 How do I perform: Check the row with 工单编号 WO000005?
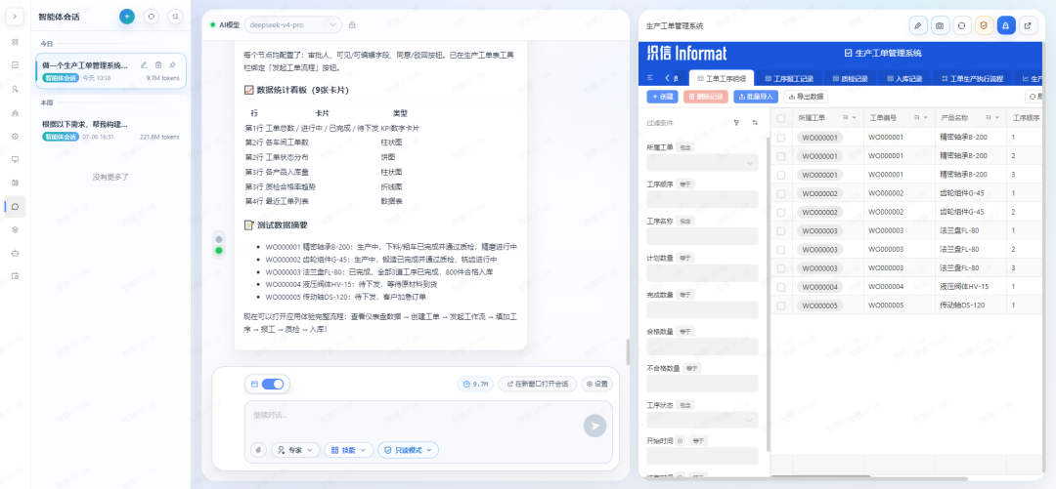[x=781, y=306]
